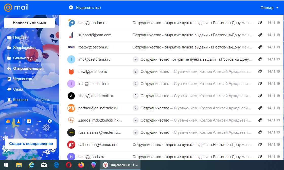284x170 pixels.
Task: Click the partner@onlinetrade.ru avatar icon
Action: pyautogui.click(x=71, y=108)
